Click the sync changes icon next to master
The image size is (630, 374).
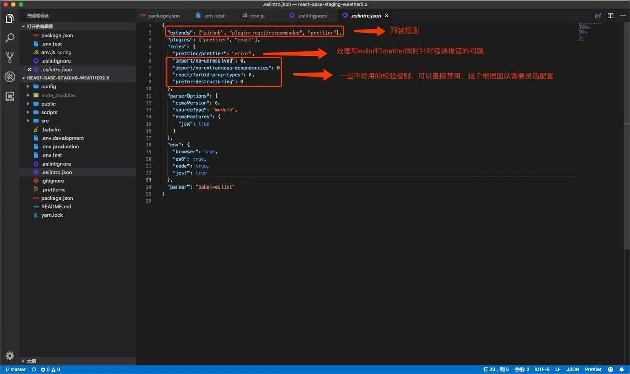(x=34, y=369)
